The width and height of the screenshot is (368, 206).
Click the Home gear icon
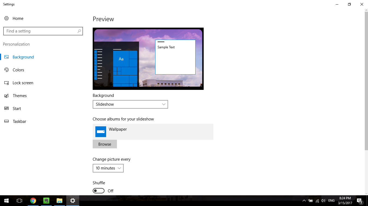pos(6,19)
